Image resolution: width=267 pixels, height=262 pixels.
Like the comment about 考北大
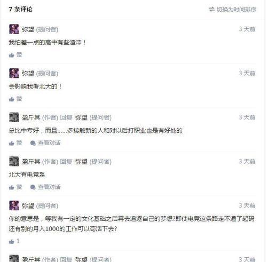coord(15,99)
